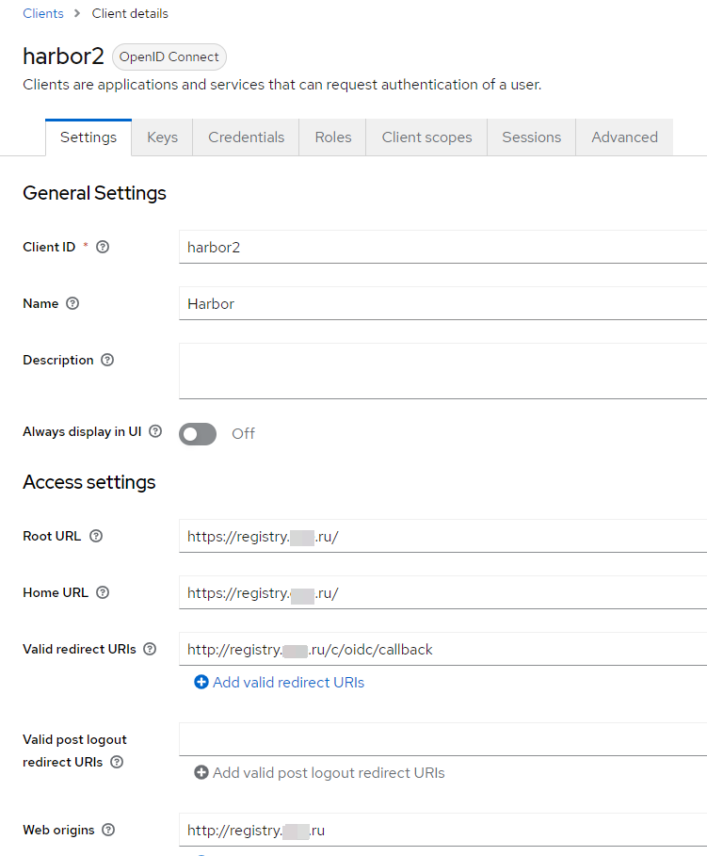Image resolution: width=707 pixels, height=856 pixels.
Task: Focus the Client ID input field
Action: point(442,247)
